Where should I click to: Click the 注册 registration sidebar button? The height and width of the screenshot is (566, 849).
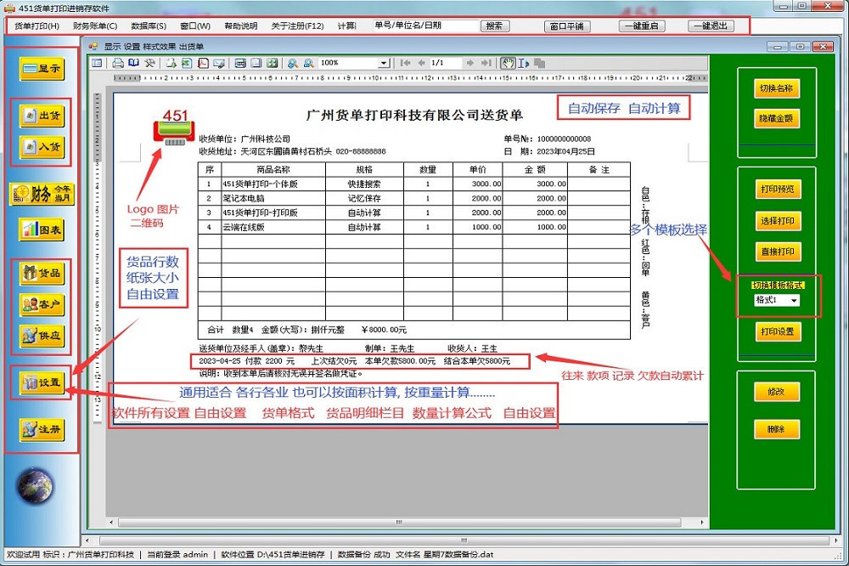pyautogui.click(x=42, y=430)
